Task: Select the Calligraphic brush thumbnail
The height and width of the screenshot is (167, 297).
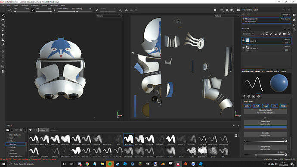Action: tap(170, 140)
